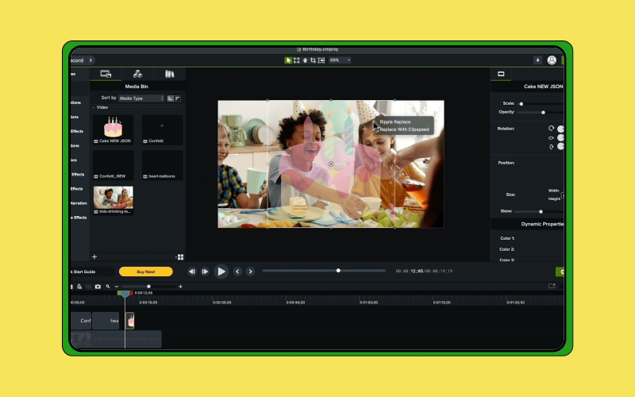This screenshot has width=635, height=397.
Task: Zoom in timeline with plus icon
Action: click(181, 287)
